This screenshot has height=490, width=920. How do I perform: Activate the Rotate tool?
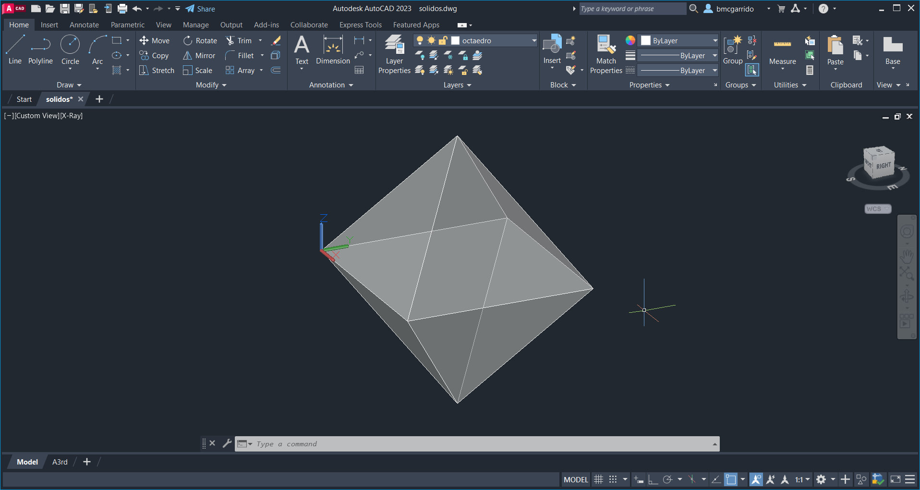click(x=200, y=41)
